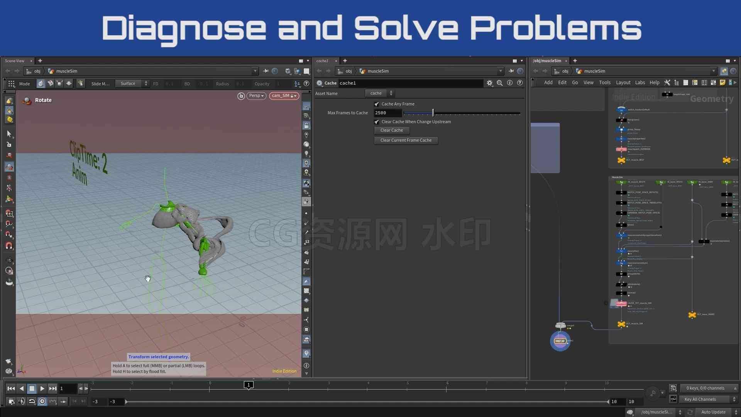Play the animation forward
This screenshot has height=417, width=741.
(42, 388)
